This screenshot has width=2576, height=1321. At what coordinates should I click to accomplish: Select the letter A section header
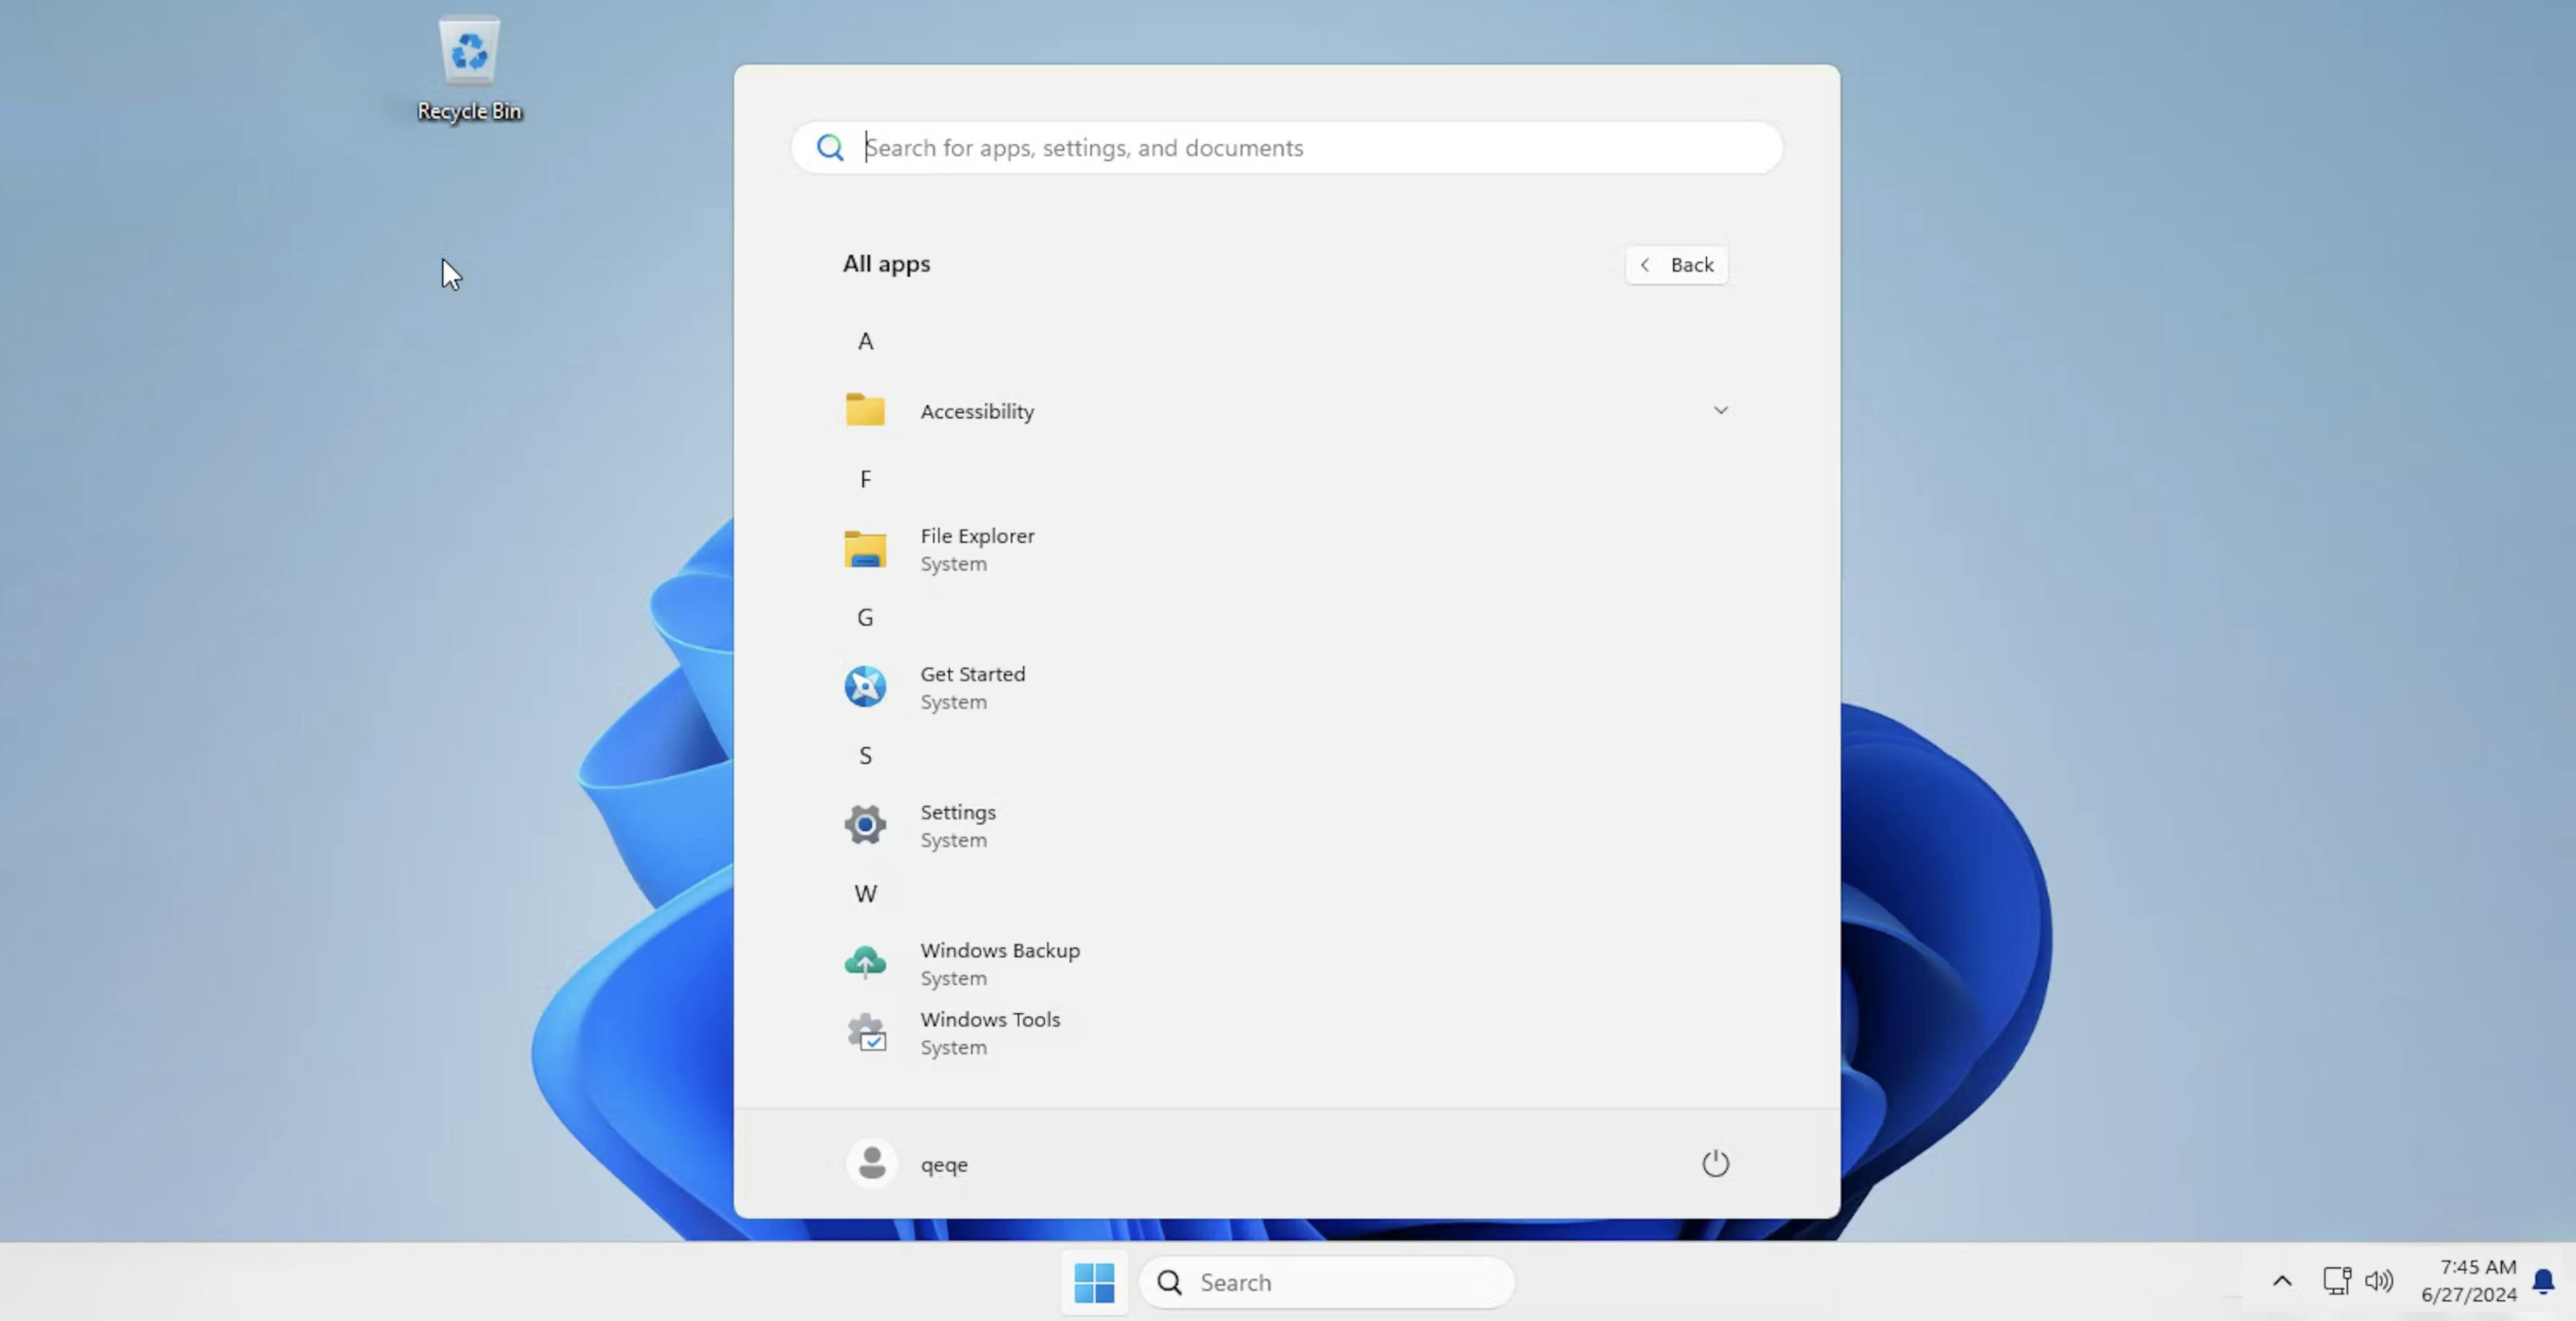[x=865, y=340]
